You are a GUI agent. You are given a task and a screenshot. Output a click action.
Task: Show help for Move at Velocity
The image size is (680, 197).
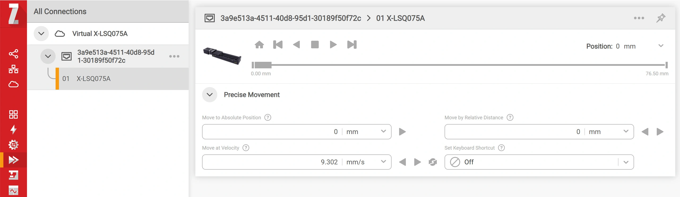[246, 148]
